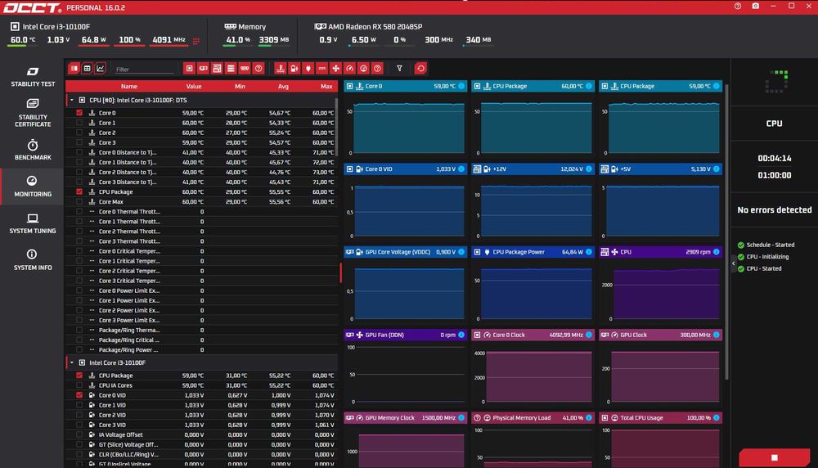This screenshot has width=818, height=468.
Task: Click info icon on Total CPU Usage graph
Action: click(717, 418)
